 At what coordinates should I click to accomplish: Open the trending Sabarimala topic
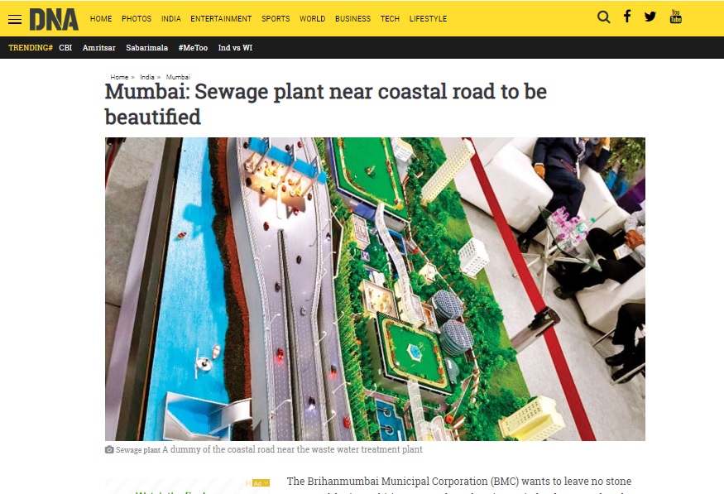pos(146,47)
